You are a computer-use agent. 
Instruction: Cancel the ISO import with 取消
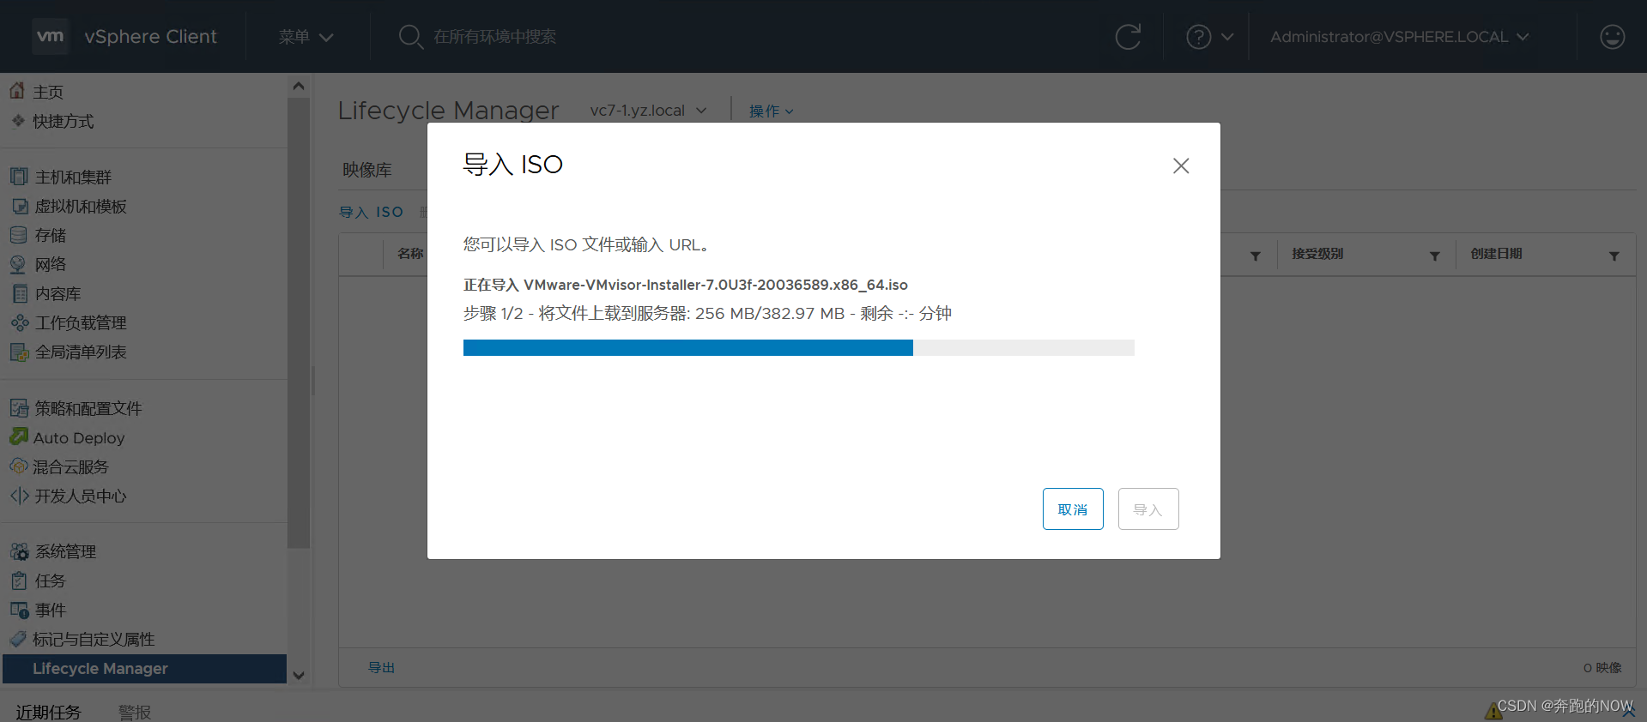click(x=1073, y=509)
